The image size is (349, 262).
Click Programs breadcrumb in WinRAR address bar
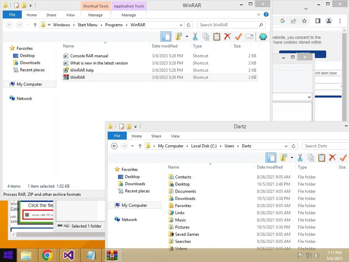pos(114,25)
